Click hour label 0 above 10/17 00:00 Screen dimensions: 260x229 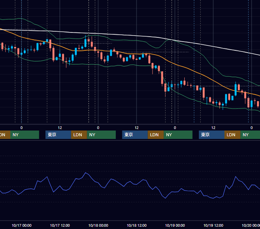tap(21, 128)
